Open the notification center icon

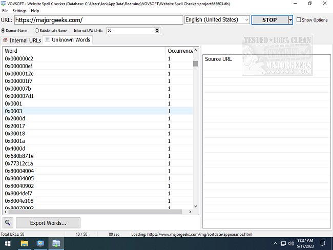(322, 244)
